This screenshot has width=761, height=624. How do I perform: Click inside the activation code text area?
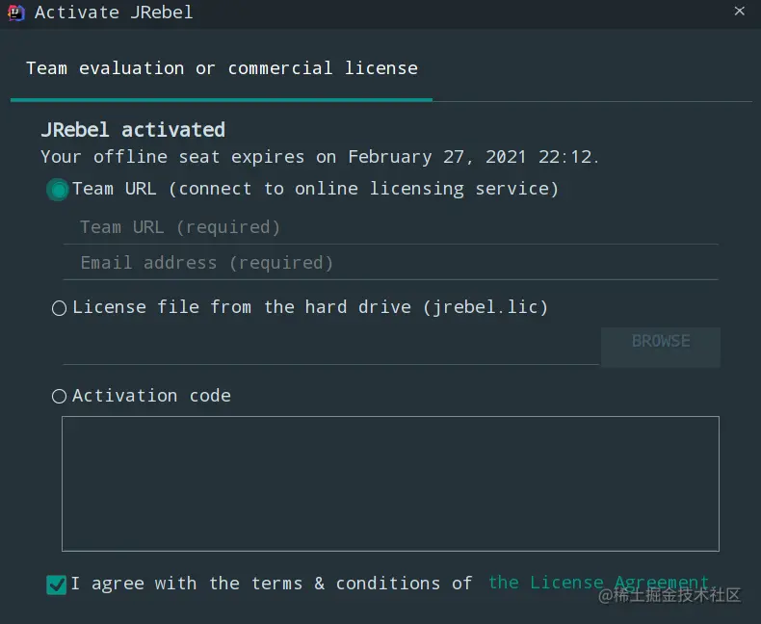391,483
